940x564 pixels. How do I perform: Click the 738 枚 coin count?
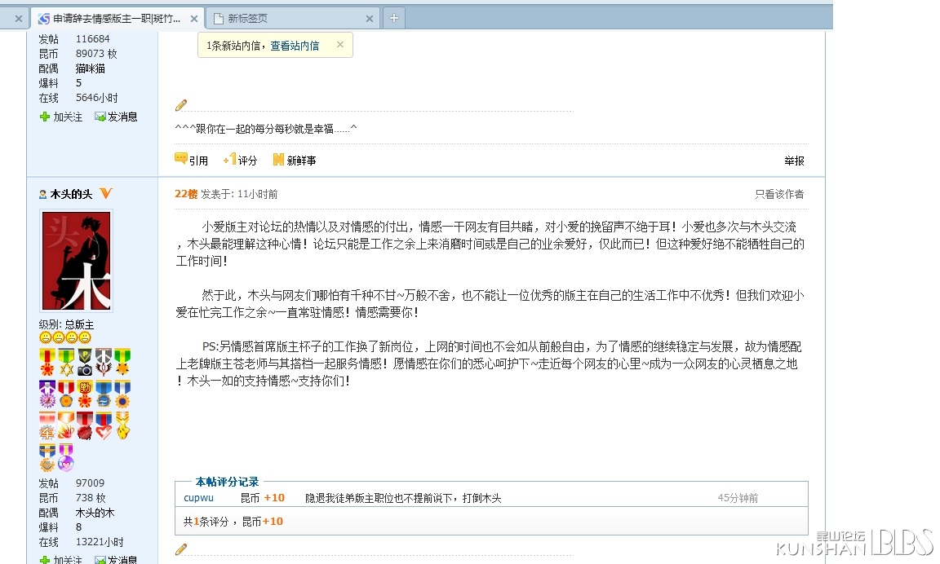(91, 497)
